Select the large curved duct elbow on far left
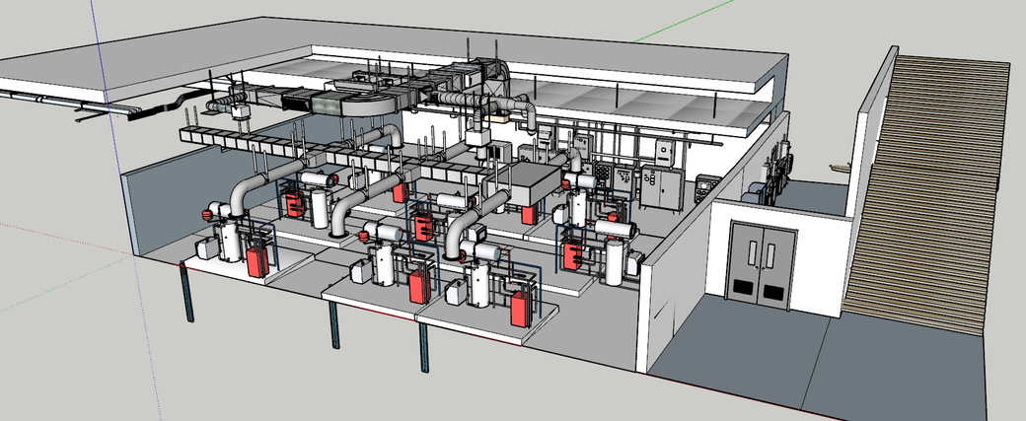Viewport: 1026px width, 421px height. click(x=240, y=197)
